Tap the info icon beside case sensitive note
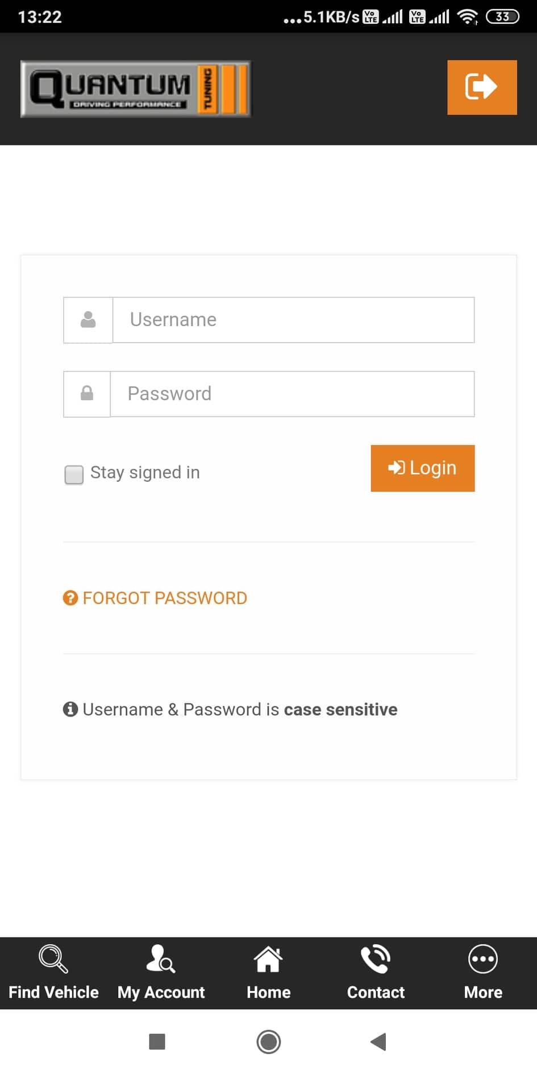537x1074 pixels. pos(70,709)
